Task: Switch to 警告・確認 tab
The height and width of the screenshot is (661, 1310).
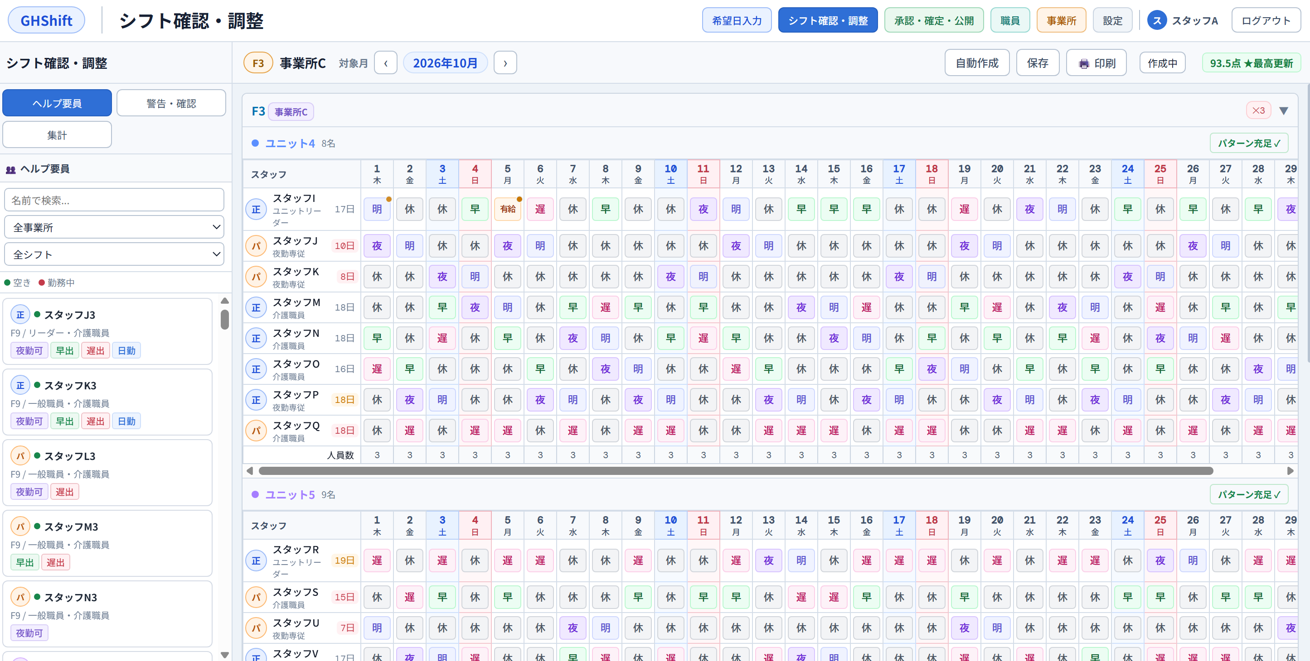Action: pos(171,103)
